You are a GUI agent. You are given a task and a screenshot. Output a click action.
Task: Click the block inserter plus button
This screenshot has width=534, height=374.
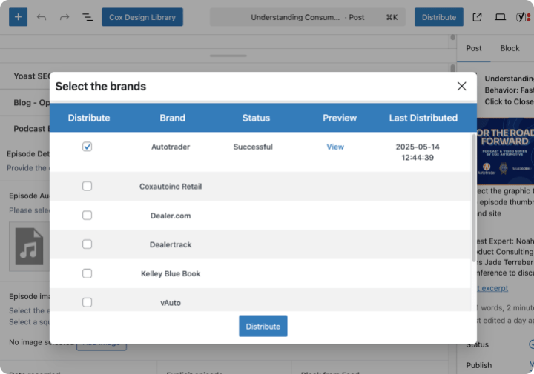[x=18, y=17]
